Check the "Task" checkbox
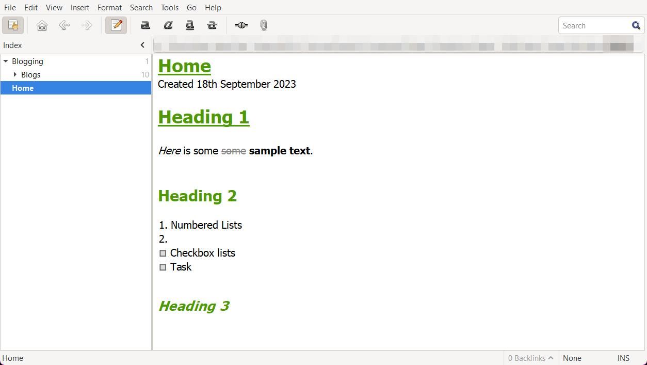The width and height of the screenshot is (647, 365). pyautogui.click(x=163, y=267)
